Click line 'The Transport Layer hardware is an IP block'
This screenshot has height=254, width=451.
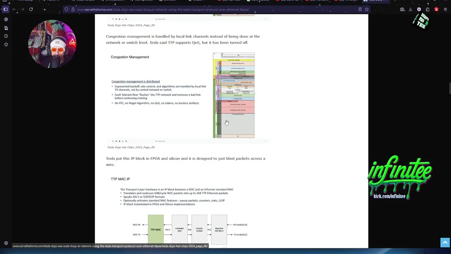[177, 189]
